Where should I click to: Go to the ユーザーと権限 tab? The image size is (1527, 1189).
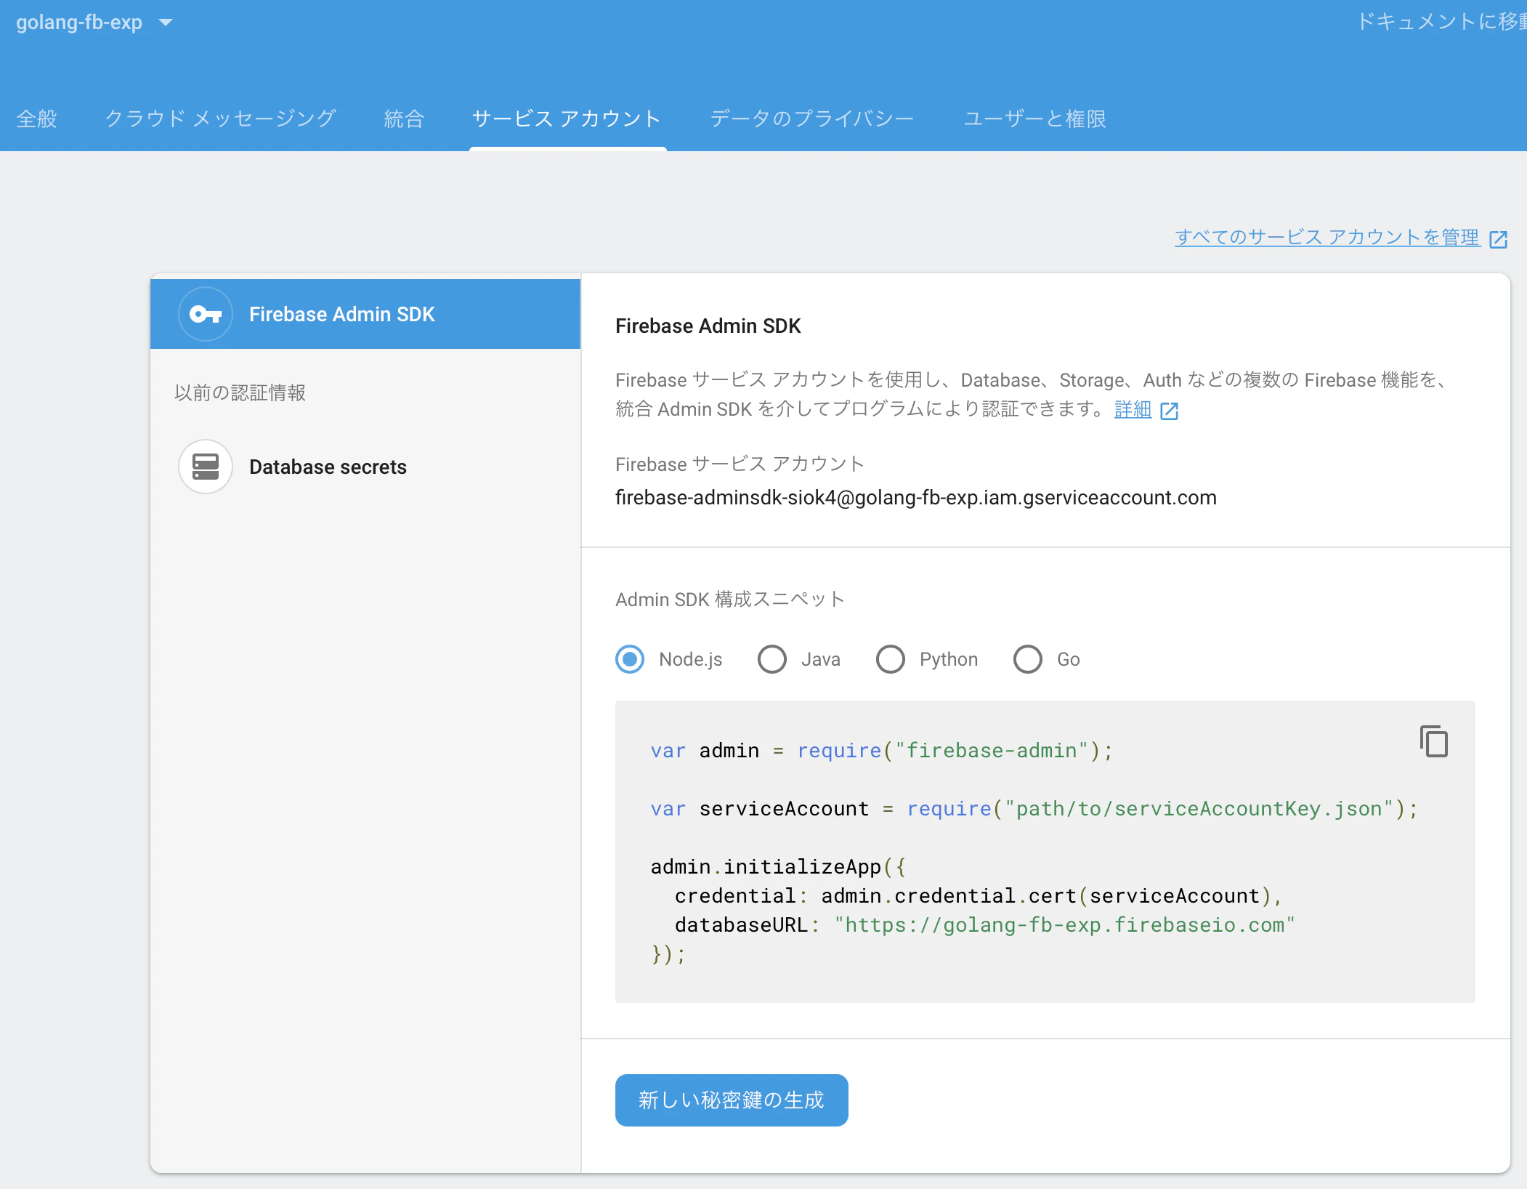tap(1034, 118)
